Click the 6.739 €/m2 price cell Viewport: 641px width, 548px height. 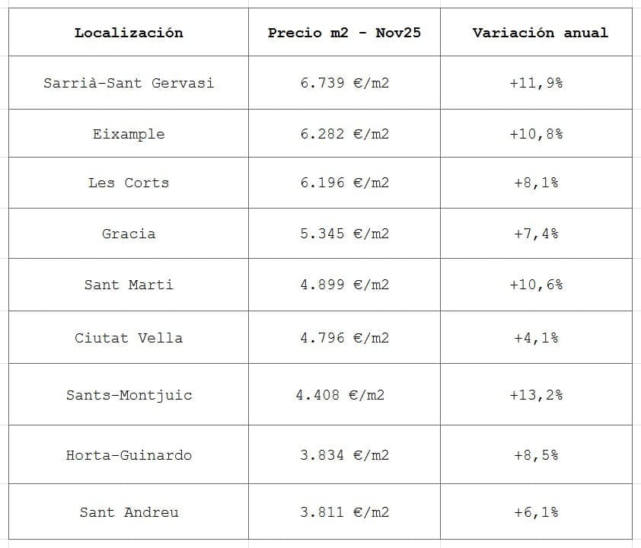coord(344,83)
